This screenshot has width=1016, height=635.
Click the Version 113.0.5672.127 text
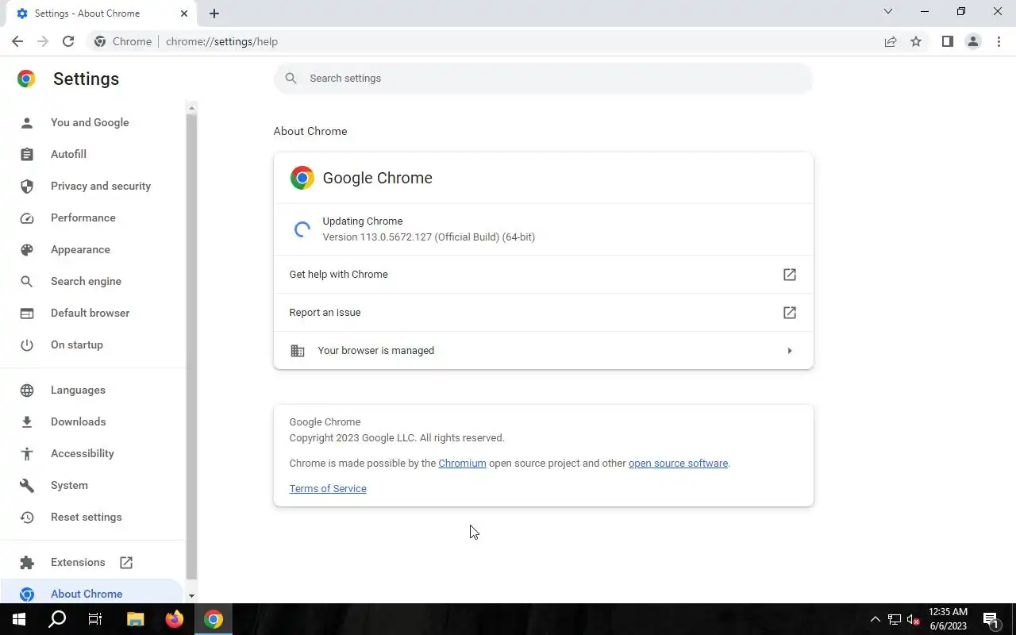click(x=429, y=237)
